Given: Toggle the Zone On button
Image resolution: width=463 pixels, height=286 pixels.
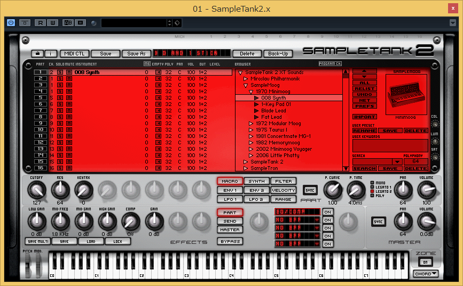Looking at the screenshot, I should tap(425, 262).
